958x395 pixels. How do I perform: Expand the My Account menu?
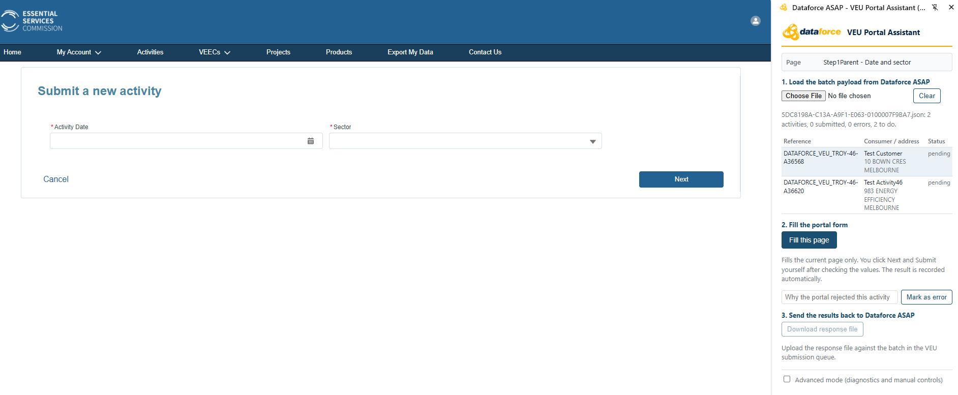tap(79, 52)
